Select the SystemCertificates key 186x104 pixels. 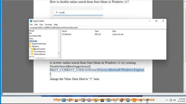(39, 44)
